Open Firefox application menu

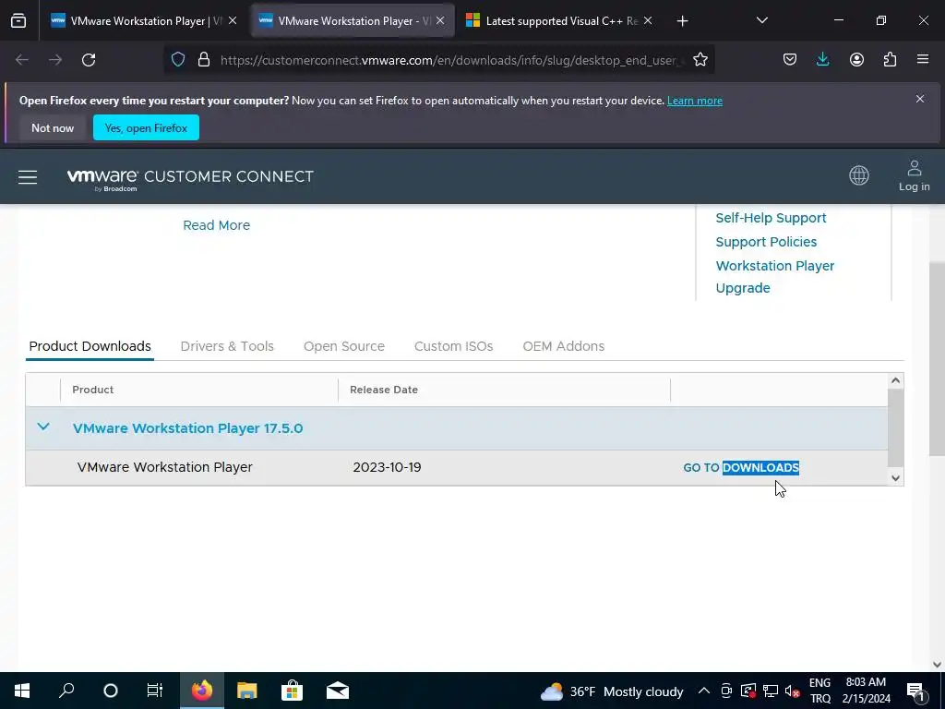click(x=923, y=60)
